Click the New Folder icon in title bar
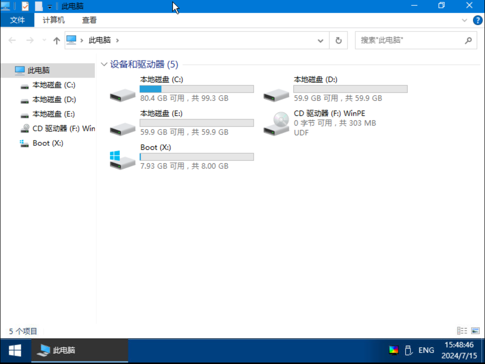This screenshot has height=364, width=485. [x=39, y=6]
